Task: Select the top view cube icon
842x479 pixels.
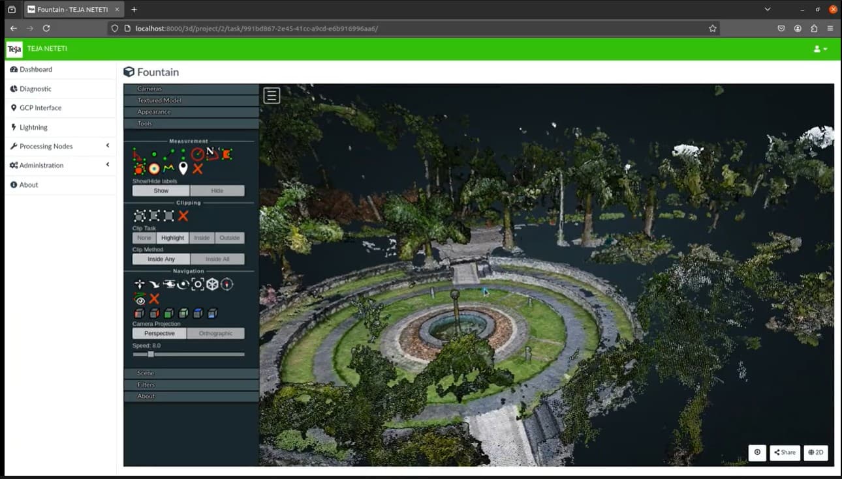Action: 198,313
